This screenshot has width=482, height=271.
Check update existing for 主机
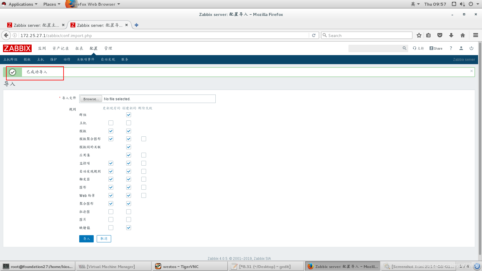click(111, 123)
